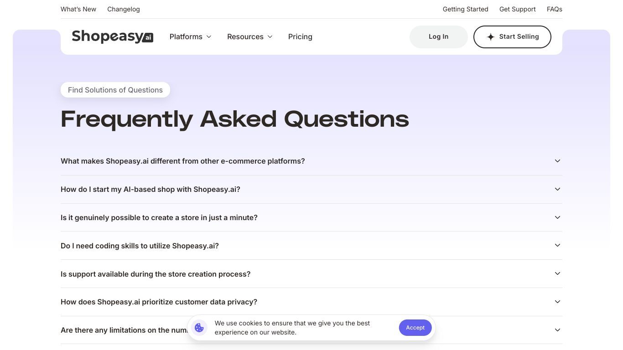This screenshot has height=350, width=623.
Task: Click the Log In button
Action: (x=438, y=37)
